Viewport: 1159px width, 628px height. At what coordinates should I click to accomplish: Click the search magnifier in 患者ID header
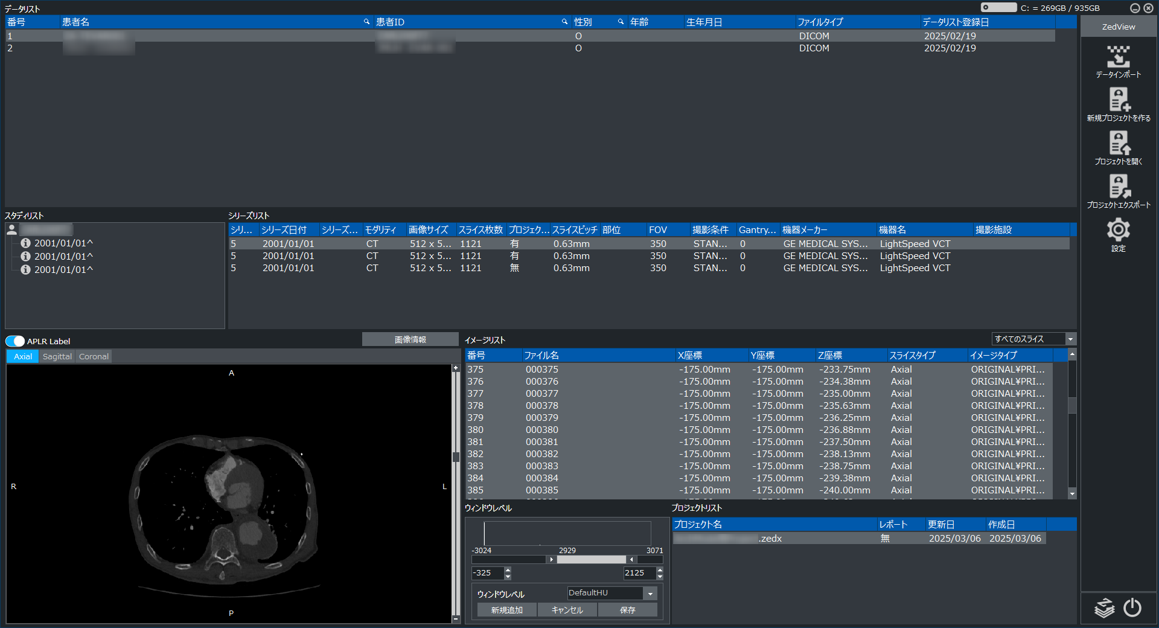pos(565,22)
